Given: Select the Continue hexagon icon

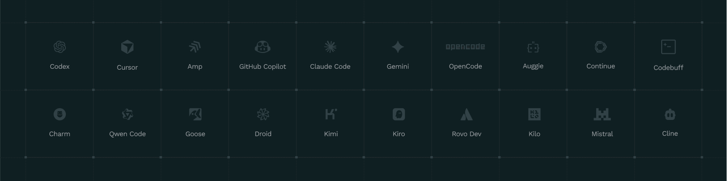Looking at the screenshot, I should tap(601, 47).
